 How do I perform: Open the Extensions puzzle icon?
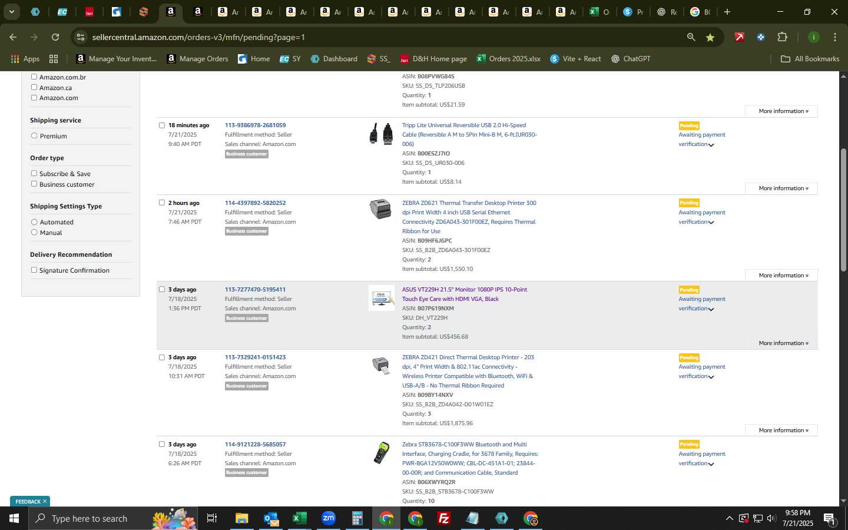pos(782,37)
